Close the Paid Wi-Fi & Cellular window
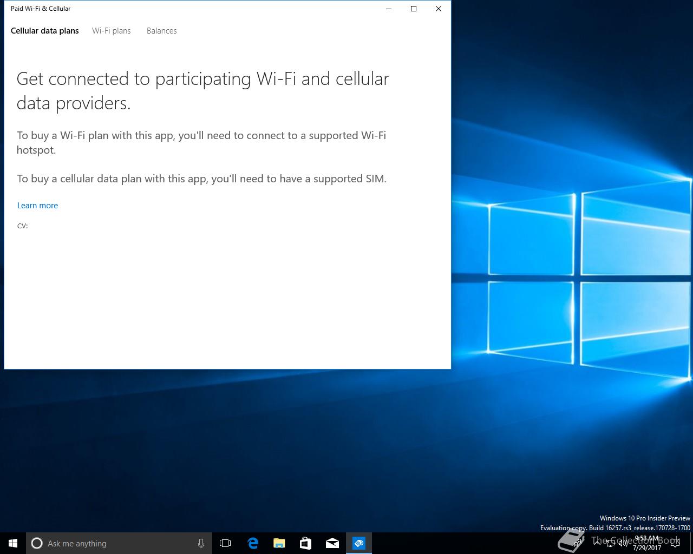Viewport: 693px width, 554px height. (439, 9)
